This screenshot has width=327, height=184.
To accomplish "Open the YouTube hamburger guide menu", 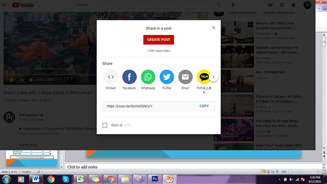I will pos(4,5).
